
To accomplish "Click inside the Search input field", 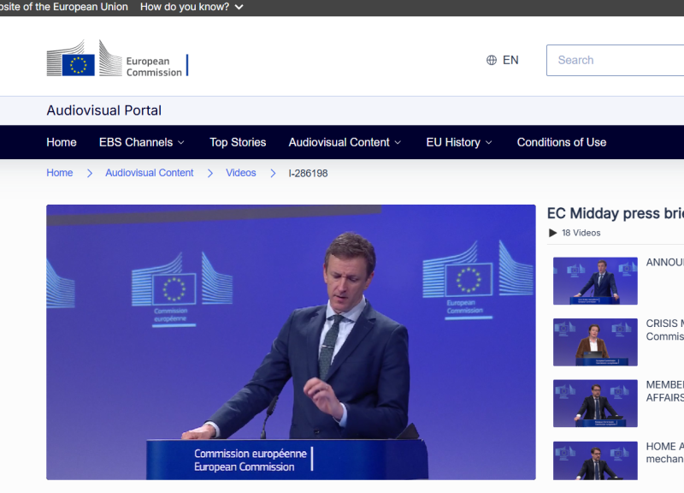I will (x=616, y=60).
